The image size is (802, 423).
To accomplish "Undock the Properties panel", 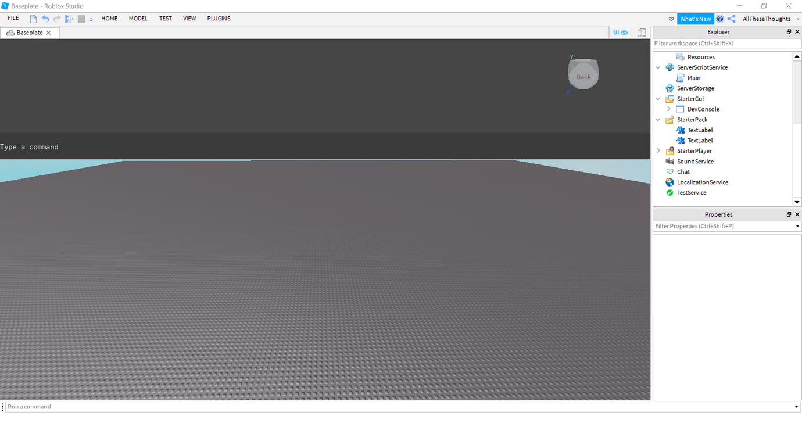I will 789,214.
